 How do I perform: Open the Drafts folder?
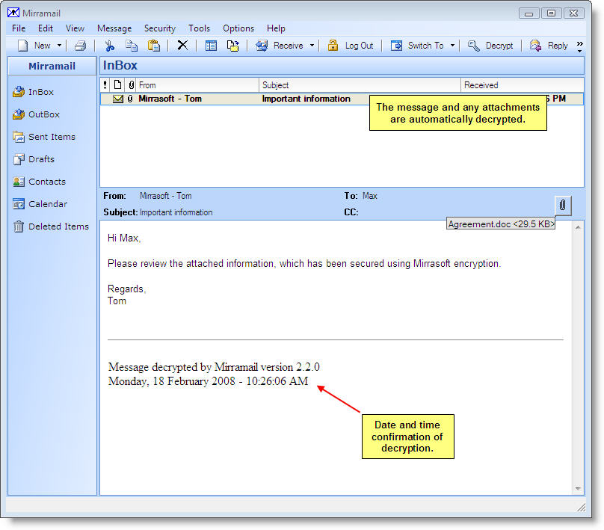pyautogui.click(x=34, y=159)
